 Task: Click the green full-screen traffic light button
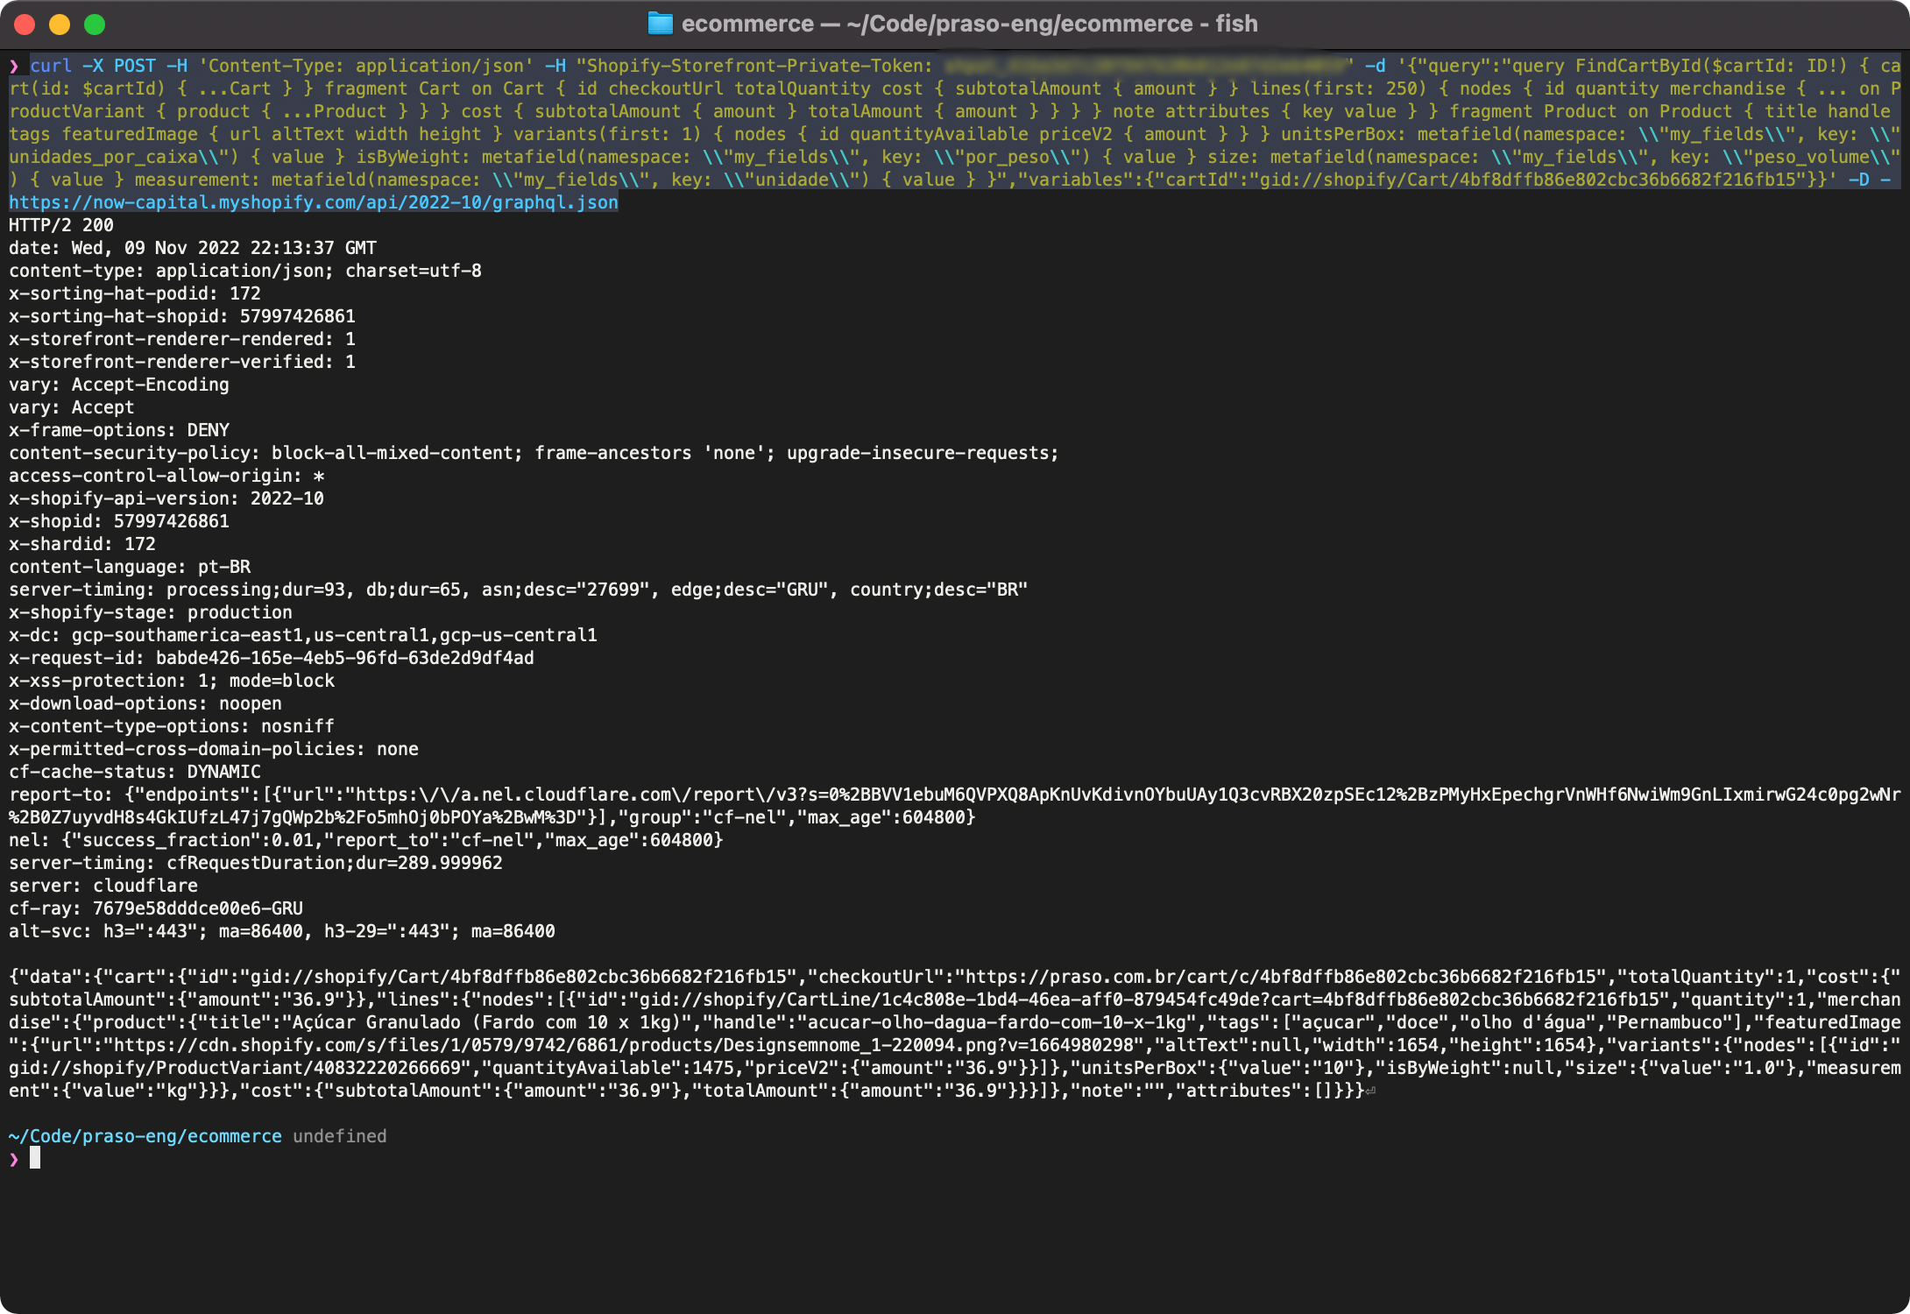94,26
